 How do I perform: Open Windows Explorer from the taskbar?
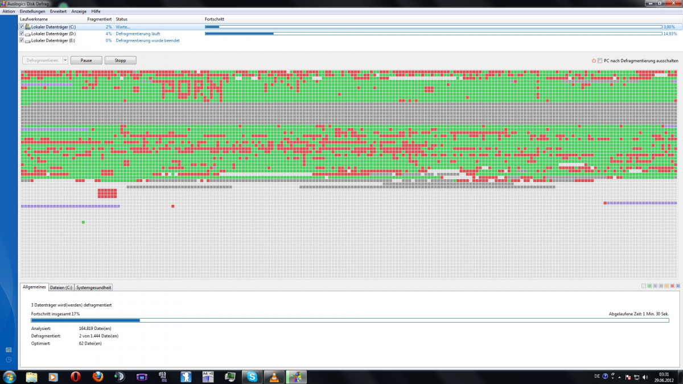(31, 377)
